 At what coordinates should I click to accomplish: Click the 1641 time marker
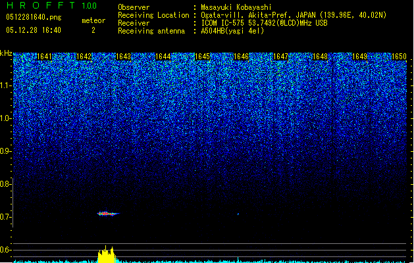point(44,57)
